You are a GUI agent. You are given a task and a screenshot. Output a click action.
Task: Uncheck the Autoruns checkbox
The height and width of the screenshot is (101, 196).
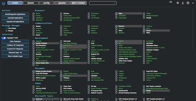click(34, 99)
